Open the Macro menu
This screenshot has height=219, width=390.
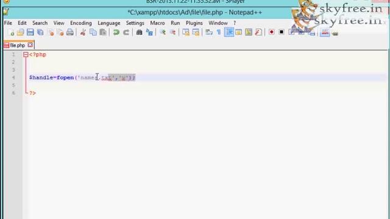157,23
